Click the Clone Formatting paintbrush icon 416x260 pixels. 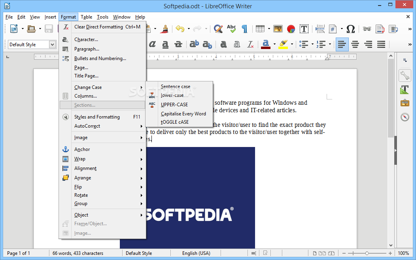point(165,28)
